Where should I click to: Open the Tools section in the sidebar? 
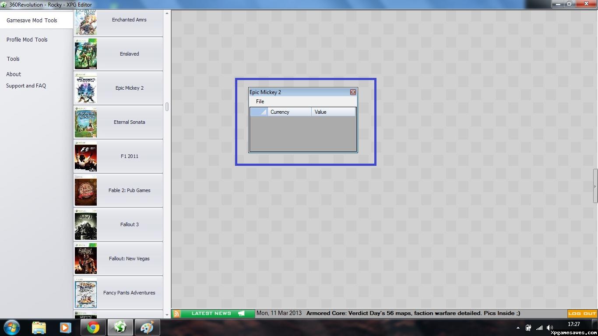point(13,59)
